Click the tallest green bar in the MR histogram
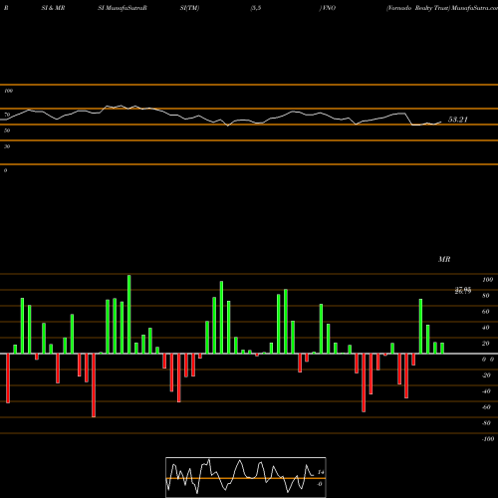The height and width of the screenshot is (498, 498). [129, 314]
